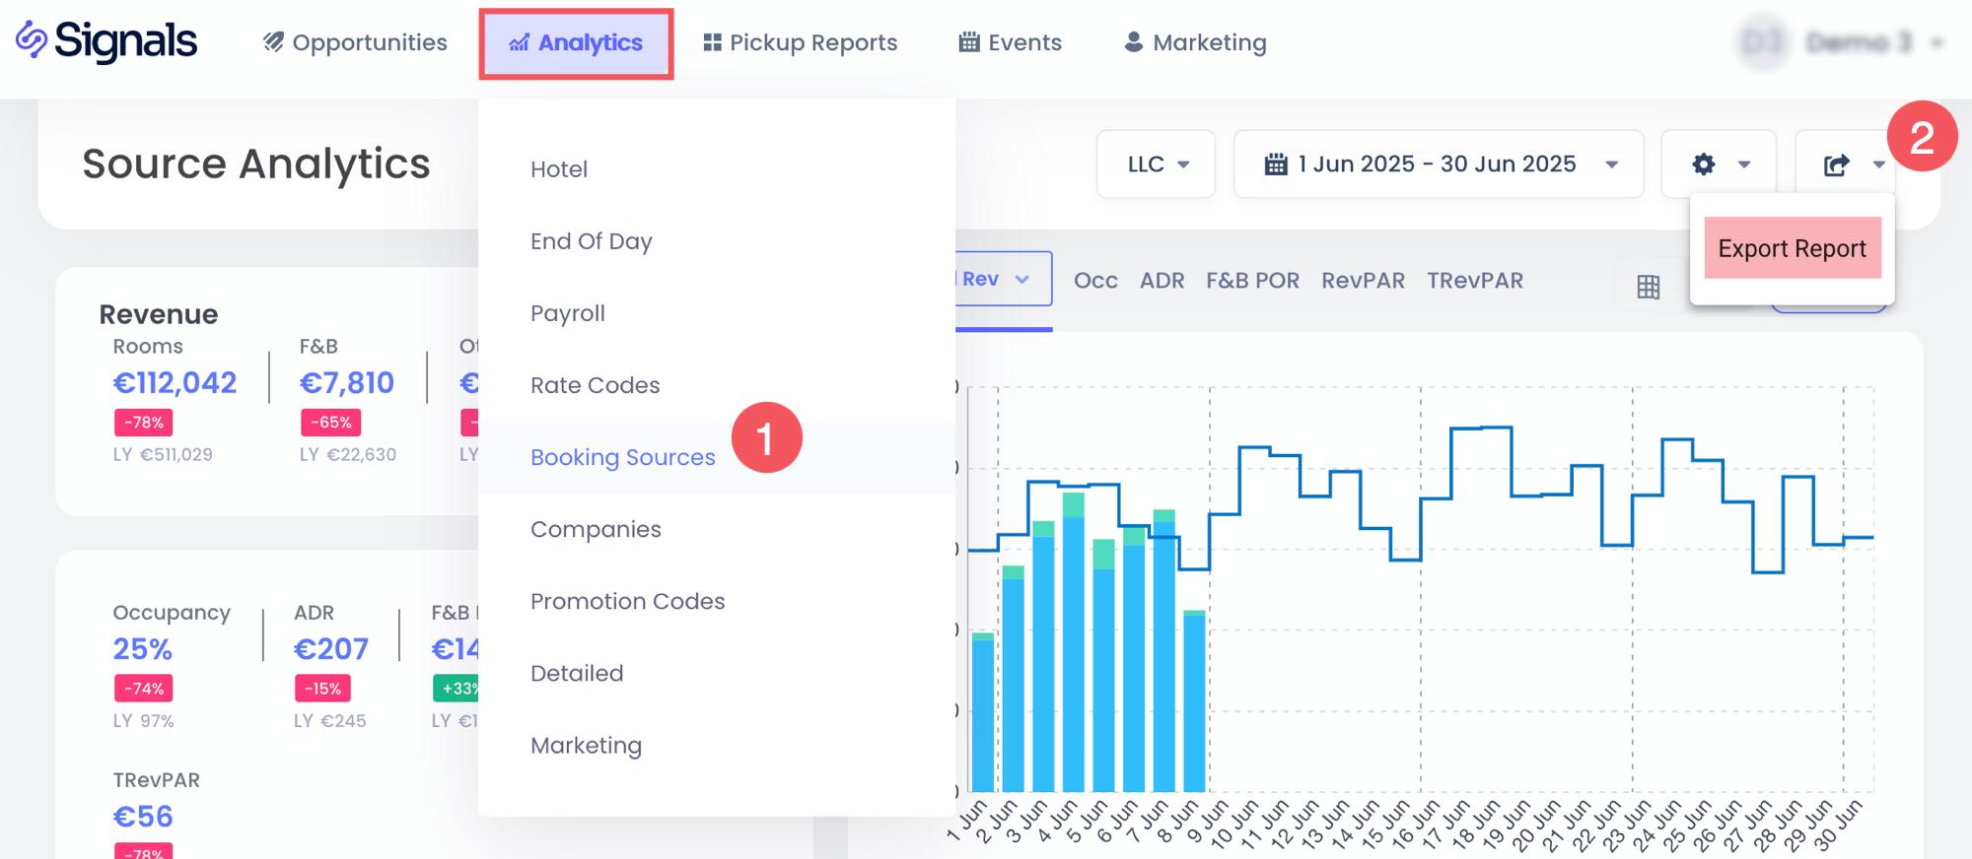Expand the Rev metric dropdown
Viewport: 1972px width, 859px height.
pos(1021,280)
